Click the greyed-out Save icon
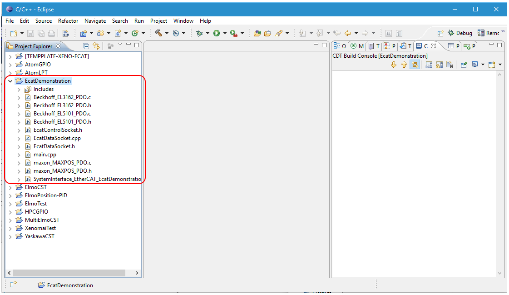 tap(30, 33)
